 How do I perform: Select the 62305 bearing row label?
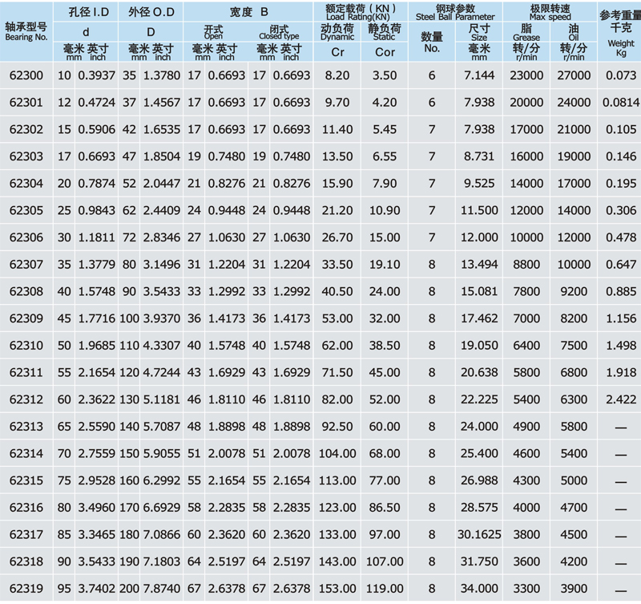pos(24,211)
